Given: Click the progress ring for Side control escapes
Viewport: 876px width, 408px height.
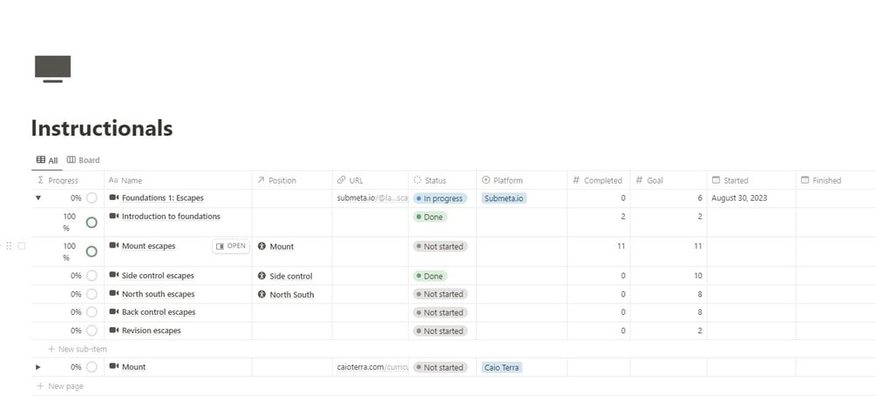Looking at the screenshot, I should coord(92,276).
